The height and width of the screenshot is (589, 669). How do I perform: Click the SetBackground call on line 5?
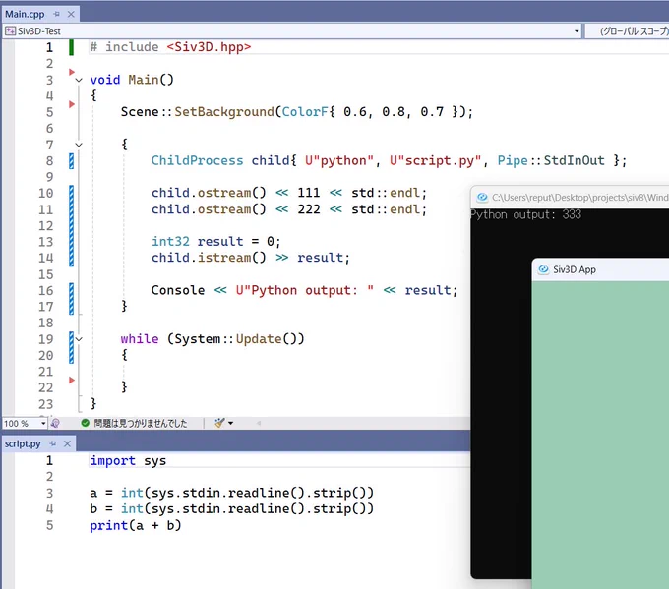[x=224, y=112]
